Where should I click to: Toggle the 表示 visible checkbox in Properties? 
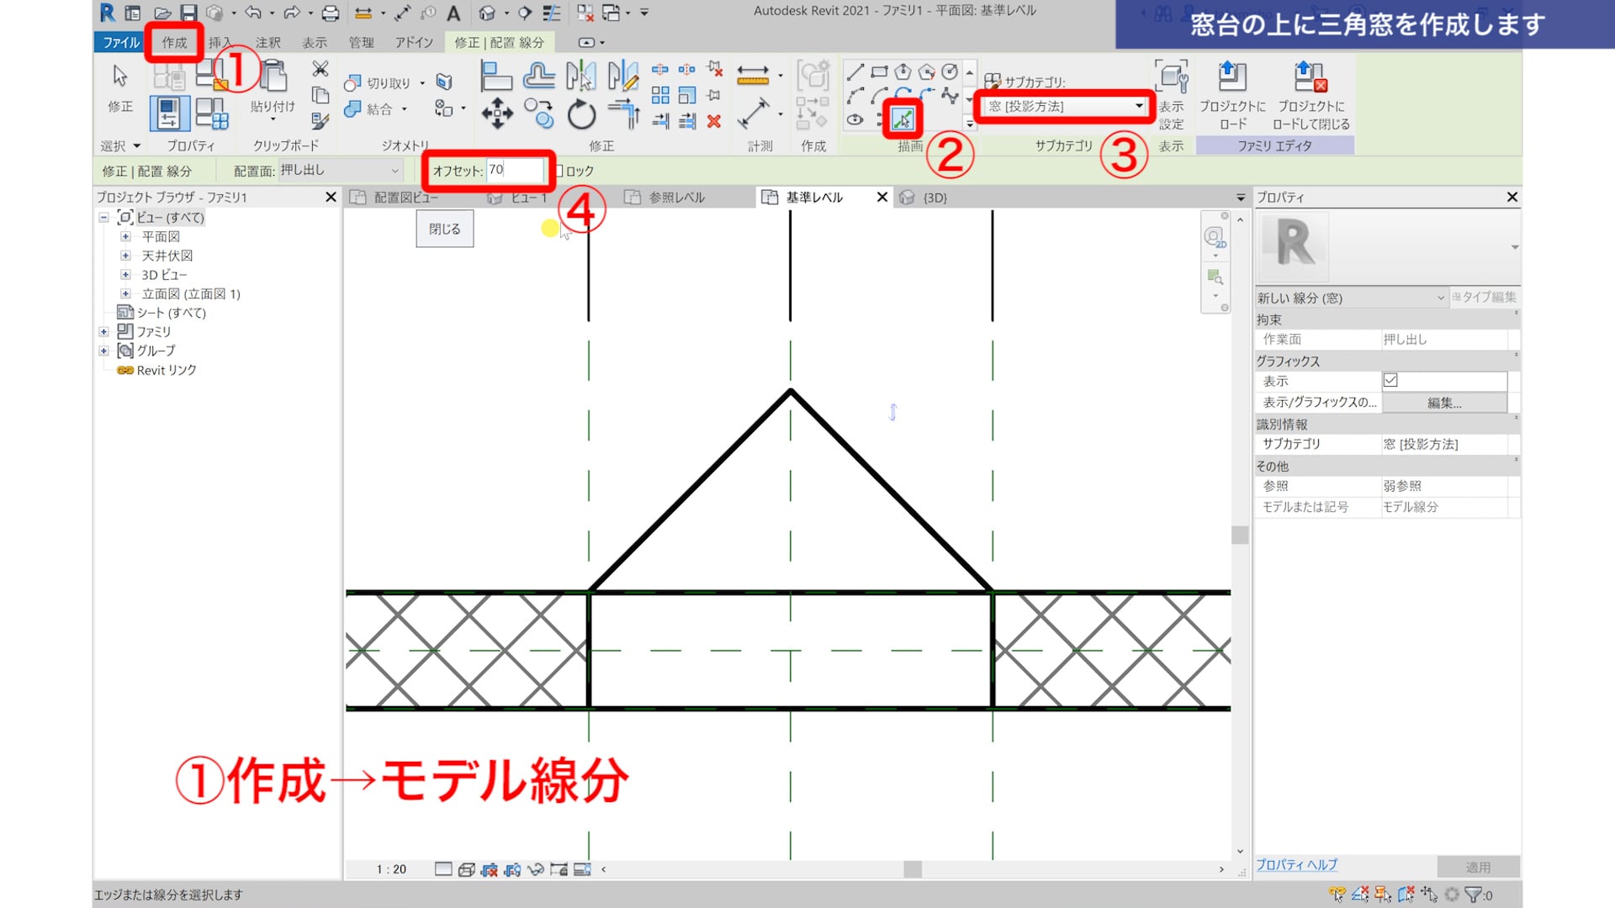(1390, 381)
